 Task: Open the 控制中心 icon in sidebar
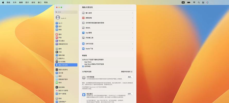pyautogui.click(x=57, y=58)
